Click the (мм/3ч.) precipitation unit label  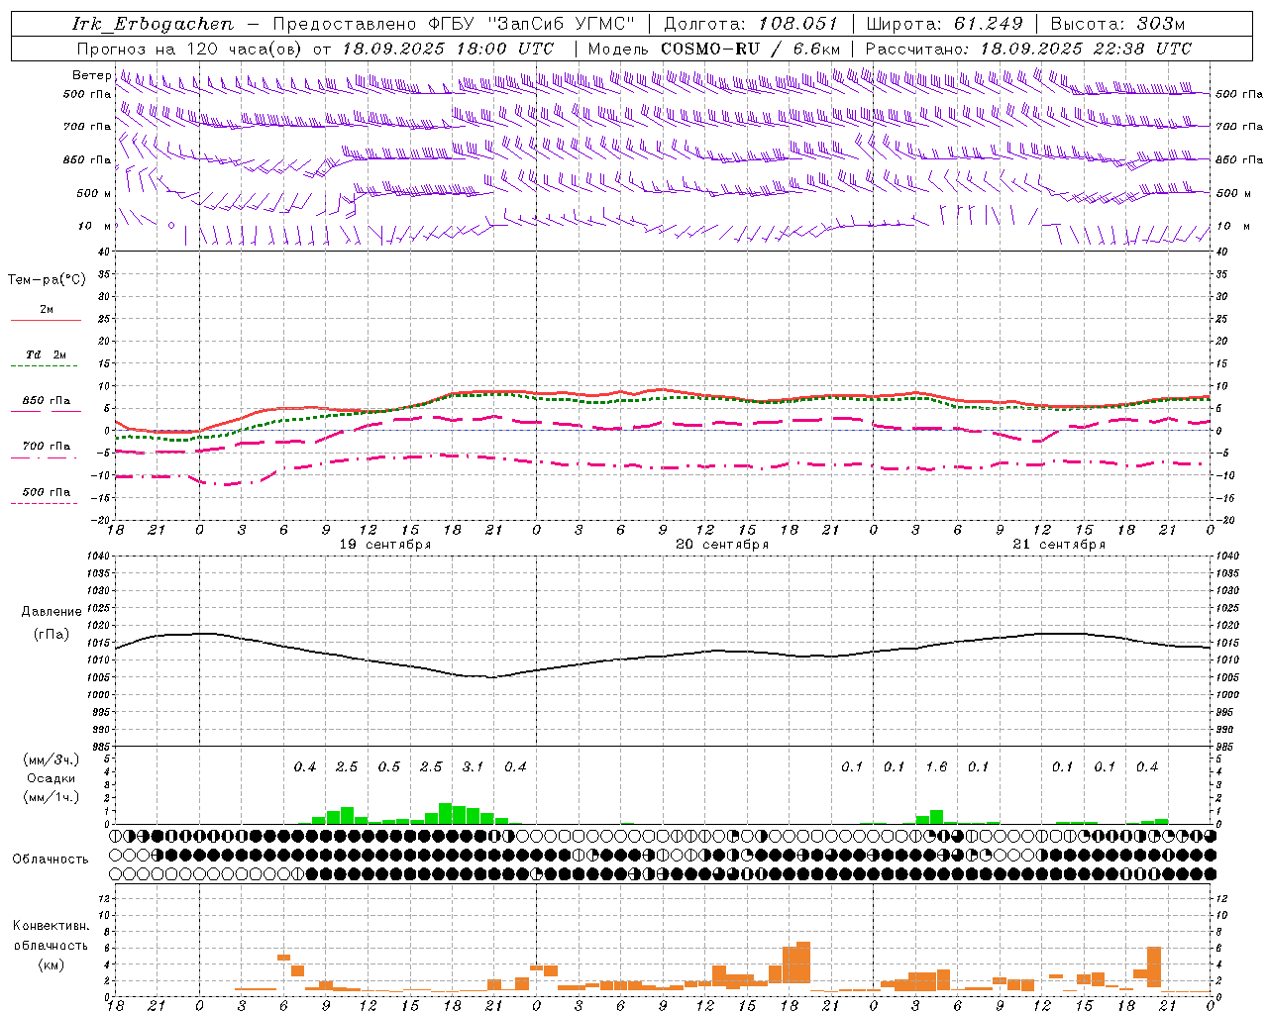(x=52, y=760)
